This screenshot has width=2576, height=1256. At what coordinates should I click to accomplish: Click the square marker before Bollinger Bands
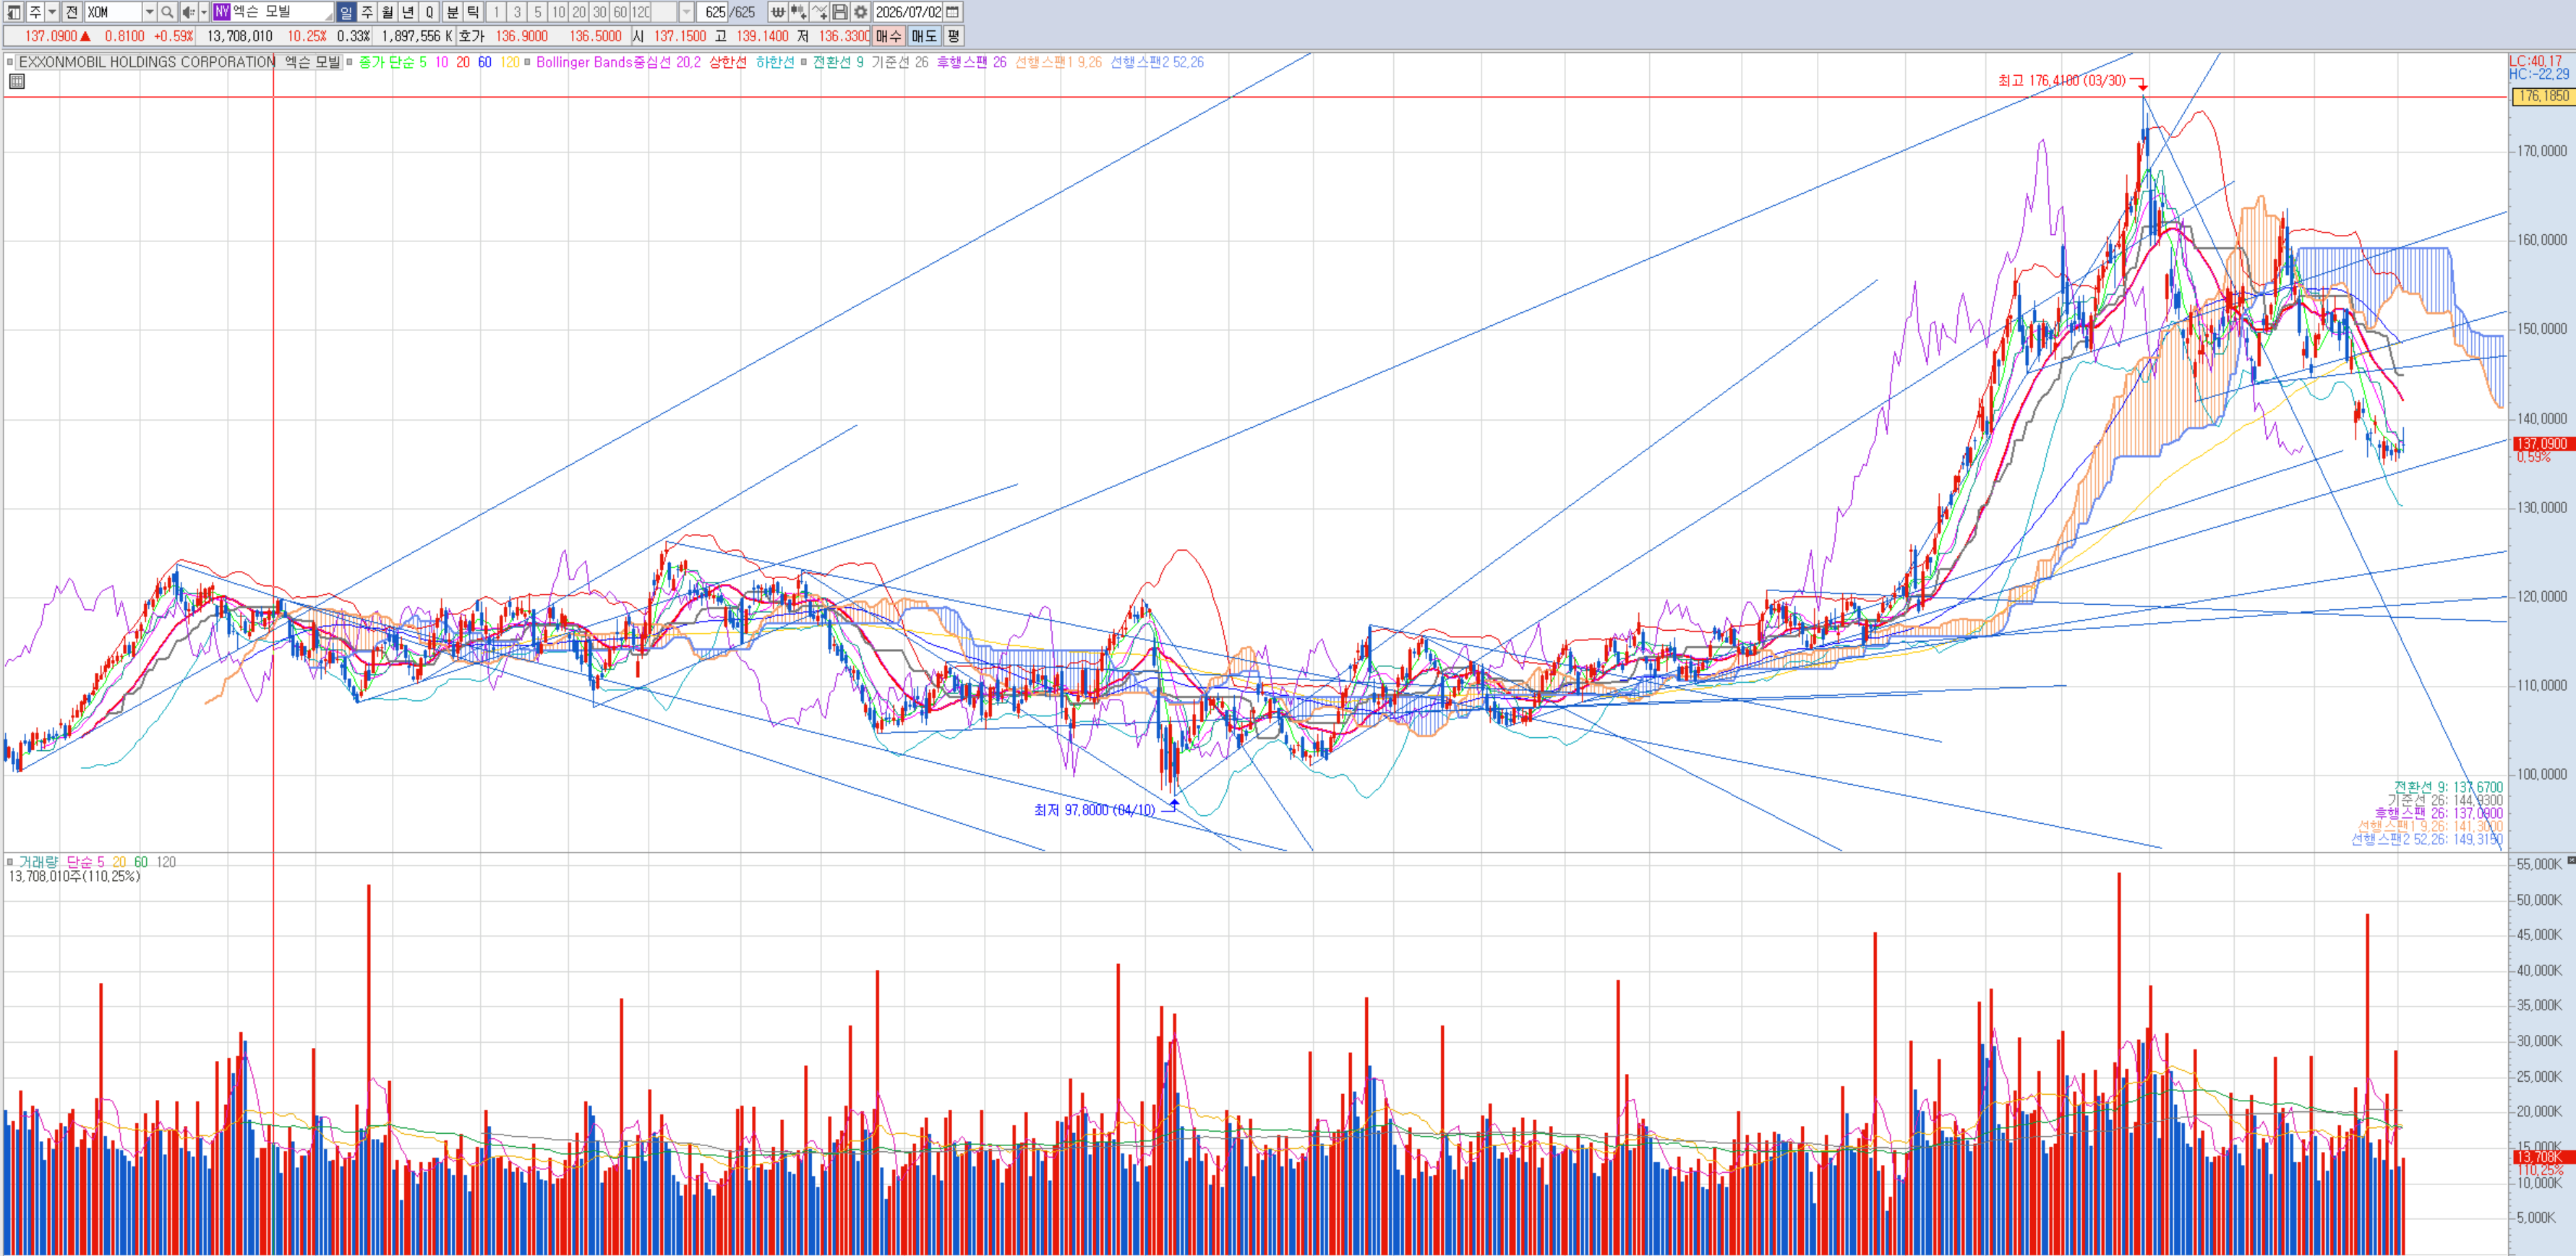pyautogui.click(x=528, y=62)
